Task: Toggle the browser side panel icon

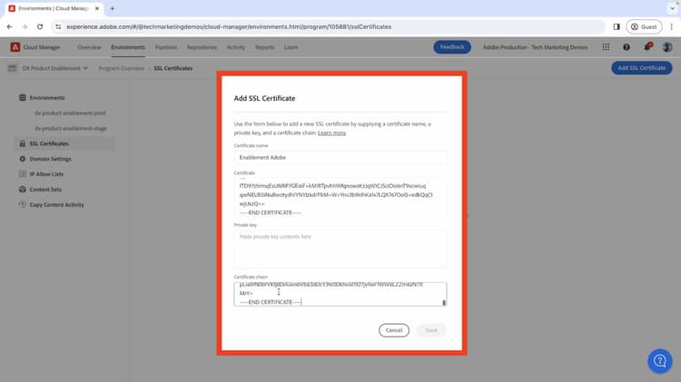Action: click(x=617, y=27)
